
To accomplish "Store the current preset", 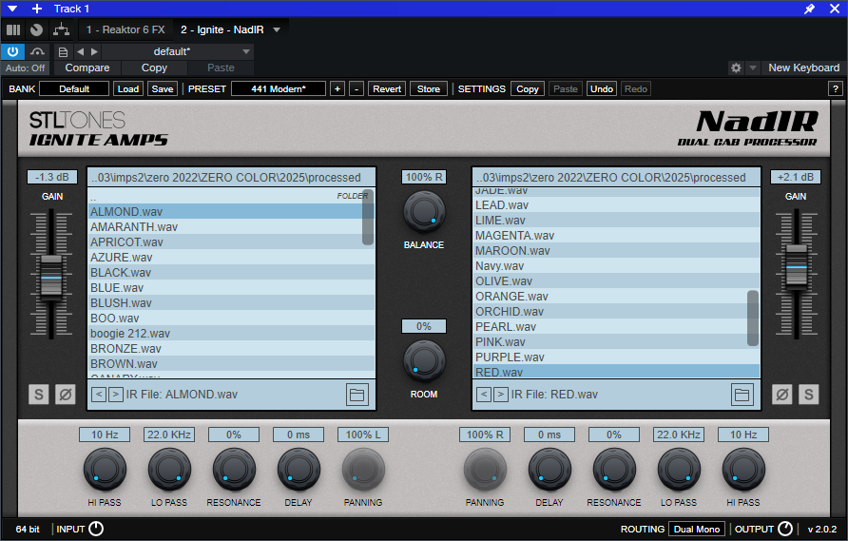I will (x=429, y=89).
